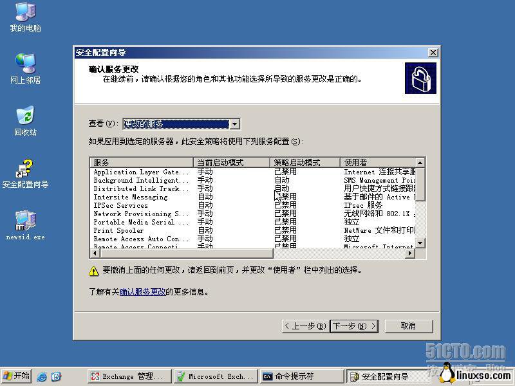Click the 更改的服务 combo box field
The width and height of the screenshot is (515, 386).
pos(176,124)
